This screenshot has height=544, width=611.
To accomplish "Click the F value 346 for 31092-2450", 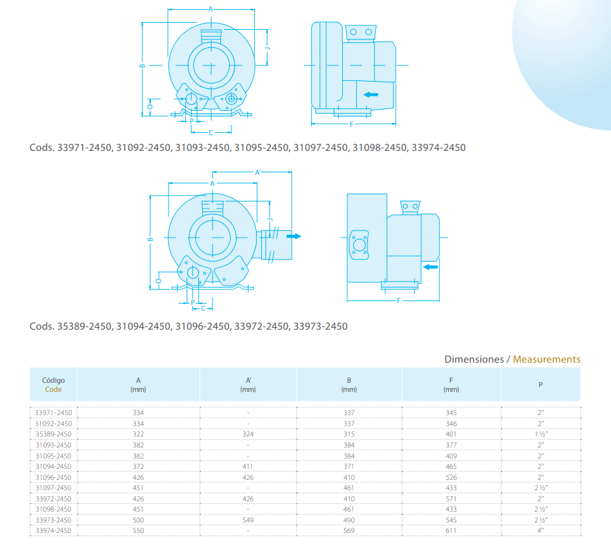I will (x=451, y=424).
